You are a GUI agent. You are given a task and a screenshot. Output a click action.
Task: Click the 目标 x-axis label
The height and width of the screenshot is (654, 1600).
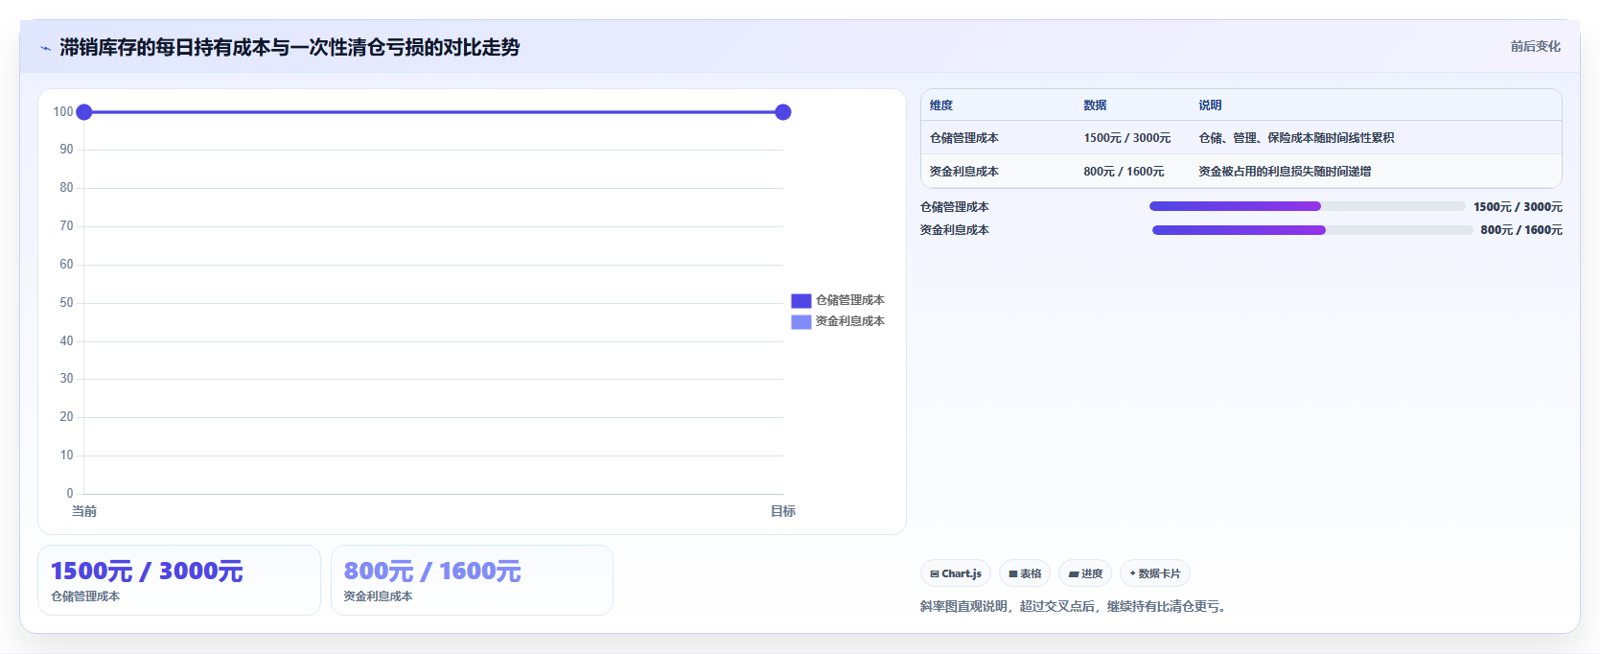(x=783, y=511)
